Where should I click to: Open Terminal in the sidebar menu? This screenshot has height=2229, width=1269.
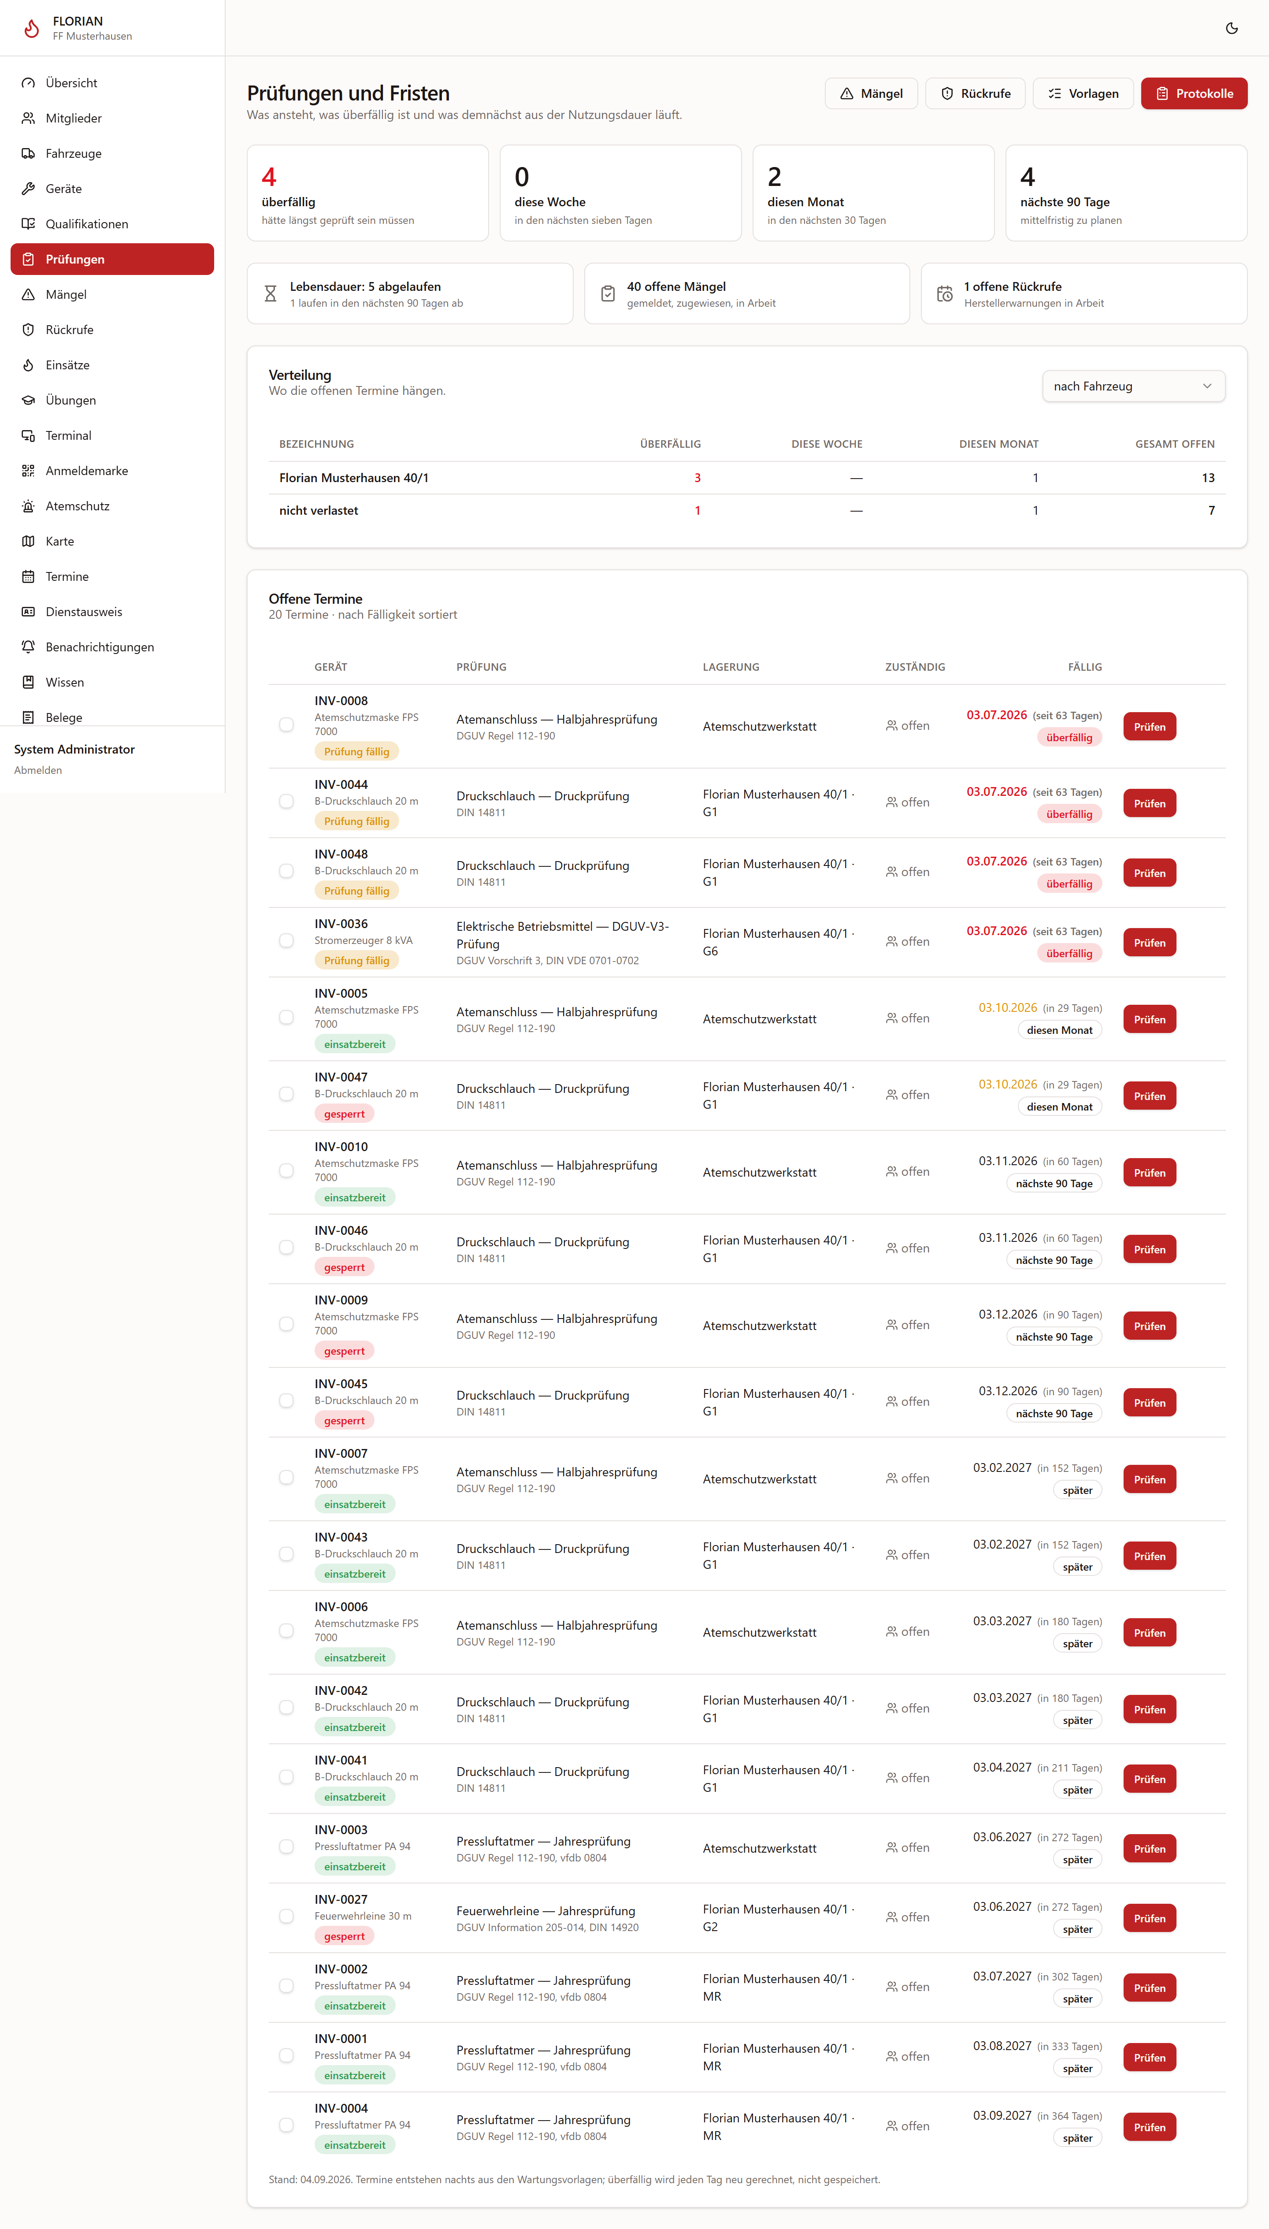click(x=112, y=436)
